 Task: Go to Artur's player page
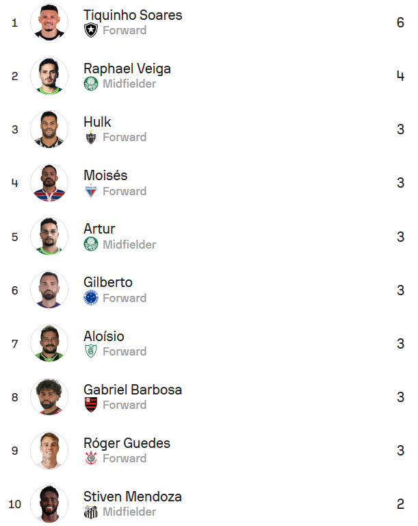tap(99, 229)
